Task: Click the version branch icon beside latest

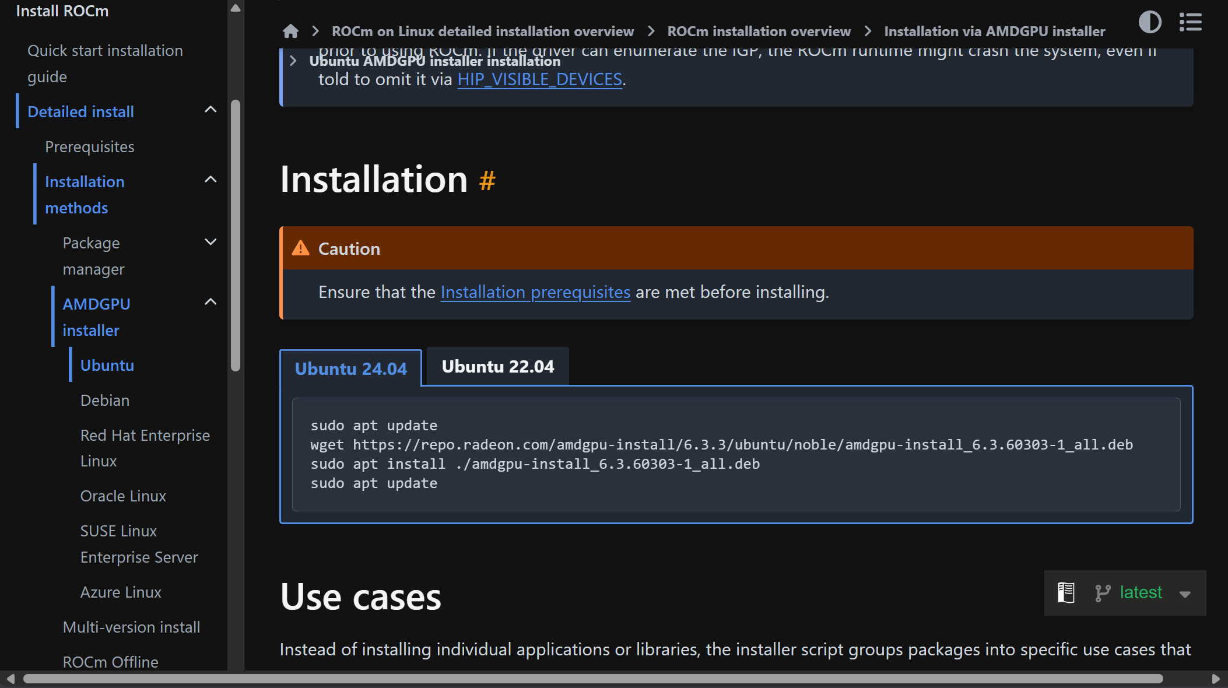Action: click(1102, 593)
